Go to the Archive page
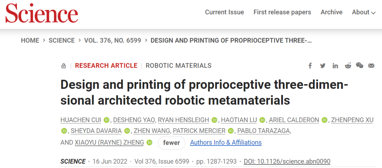 331,12
